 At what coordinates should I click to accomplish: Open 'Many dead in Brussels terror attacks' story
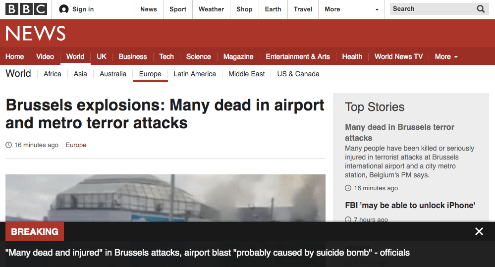coord(399,132)
